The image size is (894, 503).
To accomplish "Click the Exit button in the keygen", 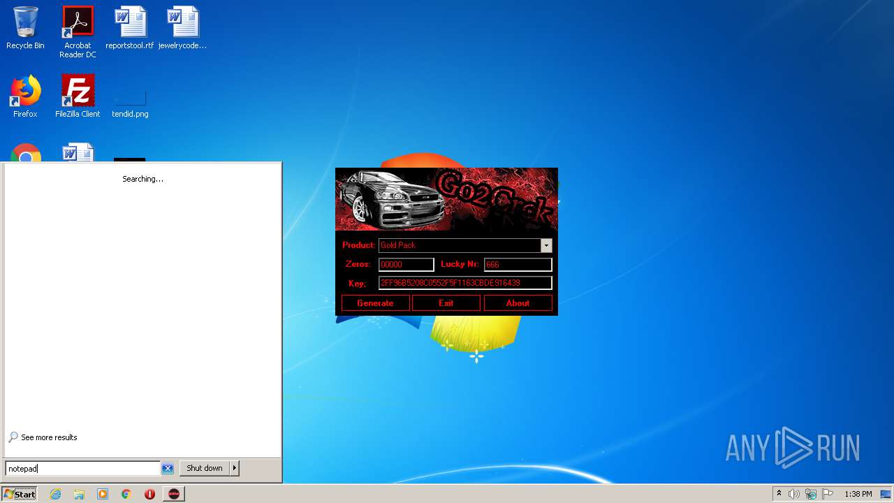I will (446, 303).
